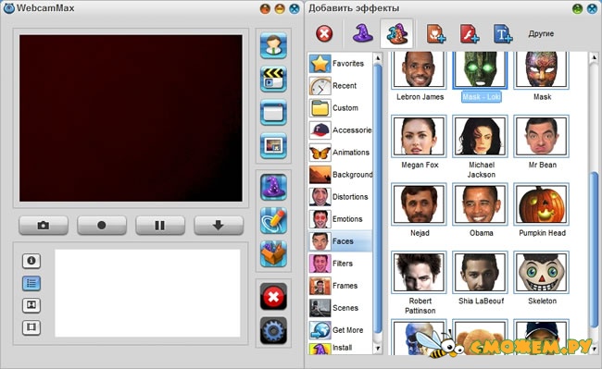Viewport: 602px width, 369px height.
Task: Switch to the film strip view icon
Action: 31,327
